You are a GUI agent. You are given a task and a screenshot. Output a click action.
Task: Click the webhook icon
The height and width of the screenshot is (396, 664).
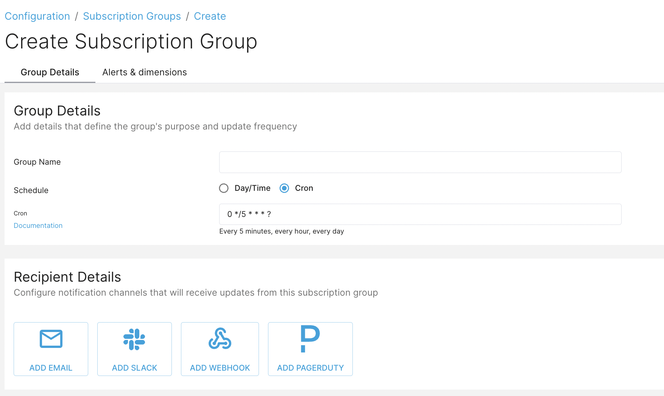[x=220, y=338]
